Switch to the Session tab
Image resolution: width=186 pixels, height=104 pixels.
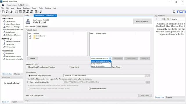coord(14,102)
